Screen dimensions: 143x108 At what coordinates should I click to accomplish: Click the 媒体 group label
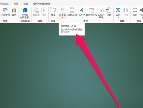coord(139,21)
